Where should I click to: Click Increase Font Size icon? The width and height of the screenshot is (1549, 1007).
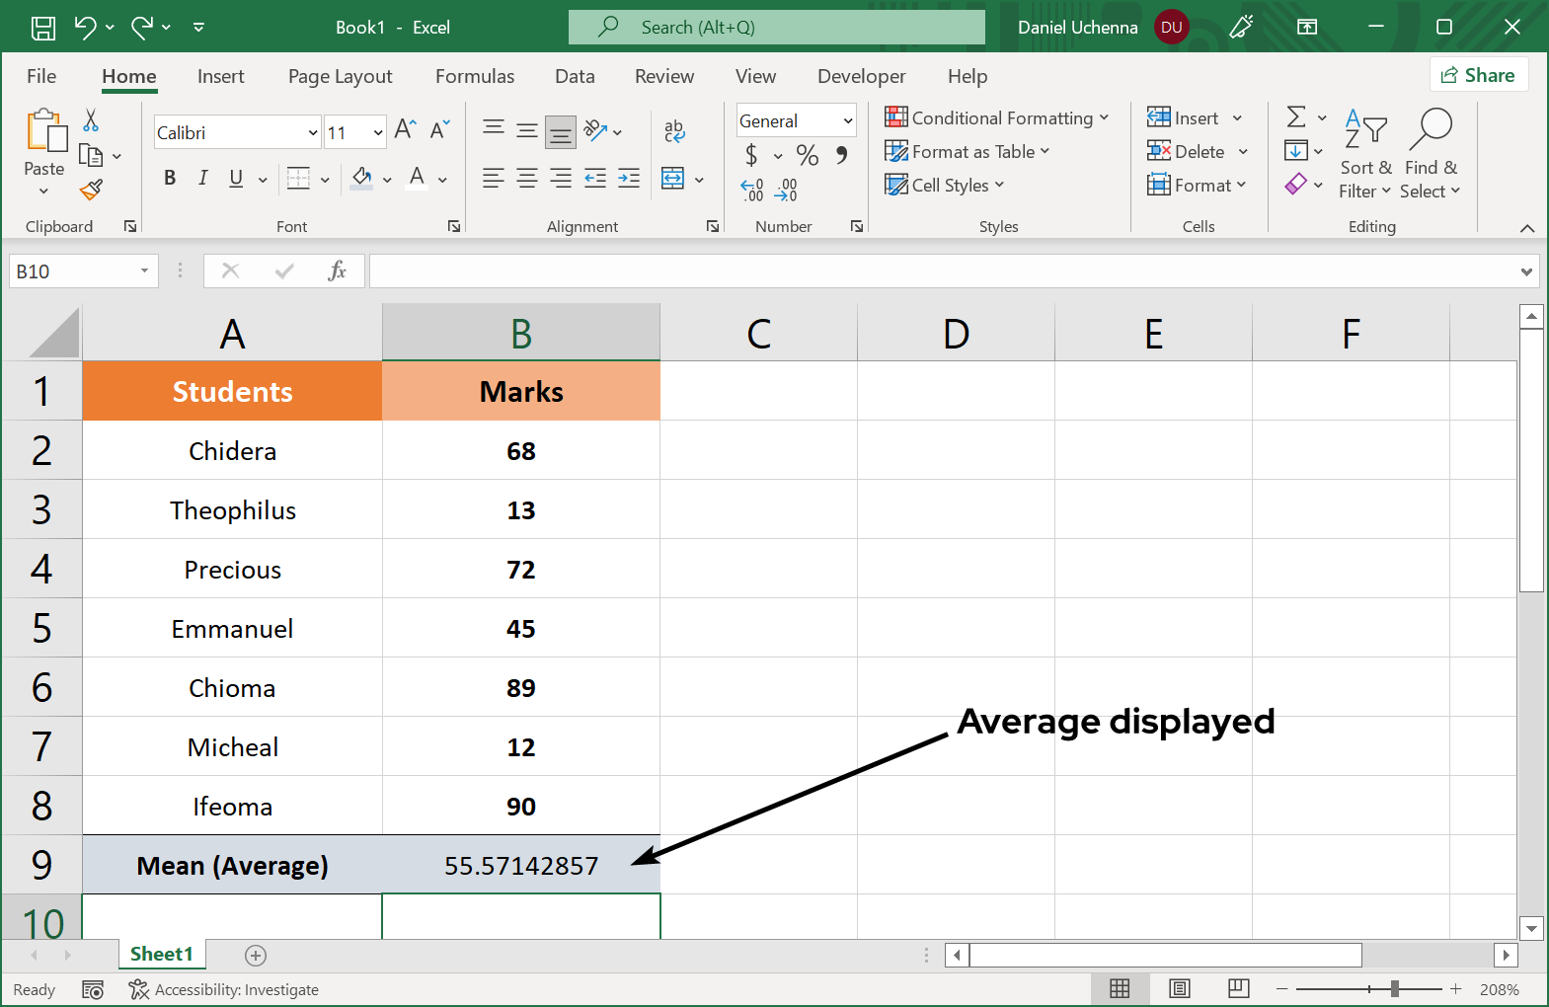tap(405, 129)
